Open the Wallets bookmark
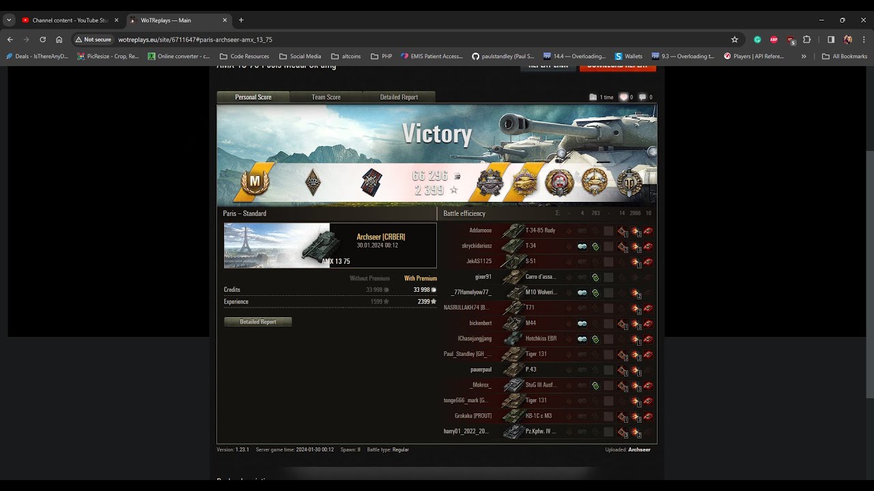The height and width of the screenshot is (491, 874). [629, 57]
